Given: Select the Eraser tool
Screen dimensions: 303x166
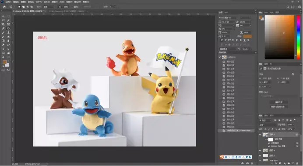Looking at the screenshot, I should pos(8,37).
